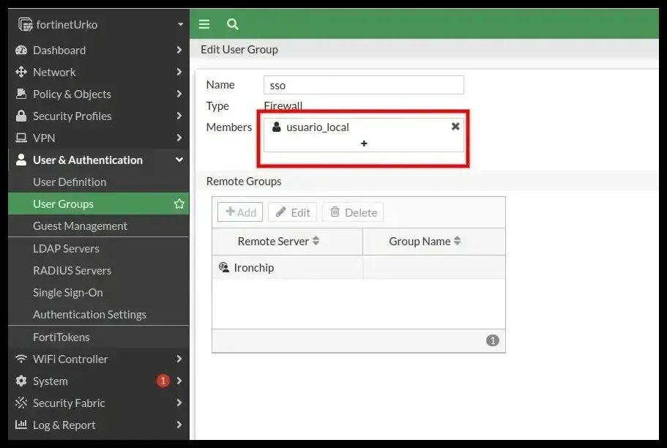Expand the Dashboard menu chevron
Viewport: 667px width, 448px height.
pyautogui.click(x=179, y=51)
